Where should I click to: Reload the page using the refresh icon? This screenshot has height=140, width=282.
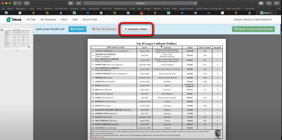195,3
